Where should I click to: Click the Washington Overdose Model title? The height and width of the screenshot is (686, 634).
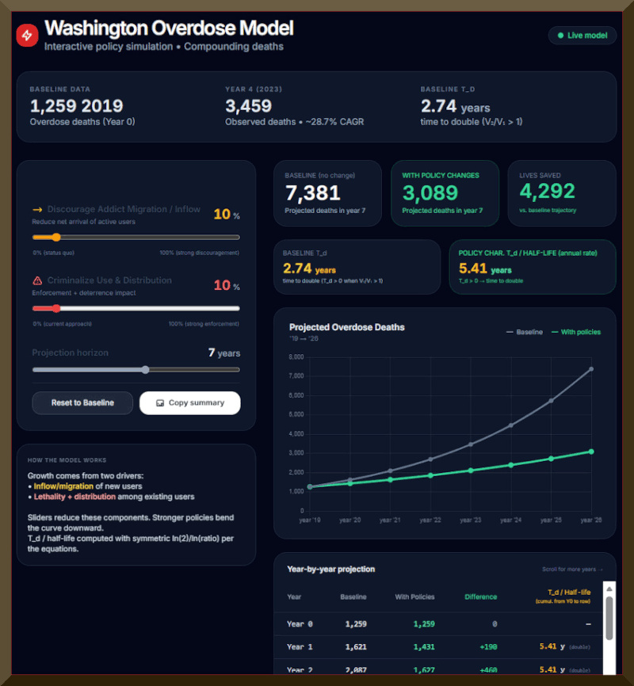[x=169, y=28]
